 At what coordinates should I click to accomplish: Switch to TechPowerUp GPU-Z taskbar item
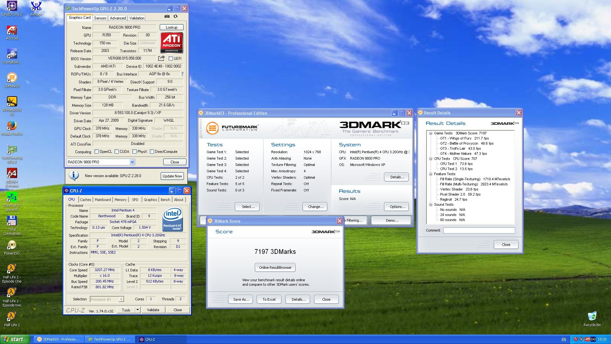coord(110,340)
